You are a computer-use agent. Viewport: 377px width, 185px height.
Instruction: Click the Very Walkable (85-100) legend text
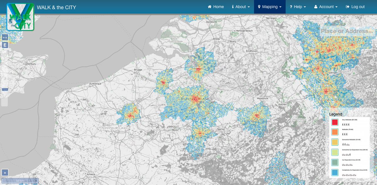(x=350, y=120)
